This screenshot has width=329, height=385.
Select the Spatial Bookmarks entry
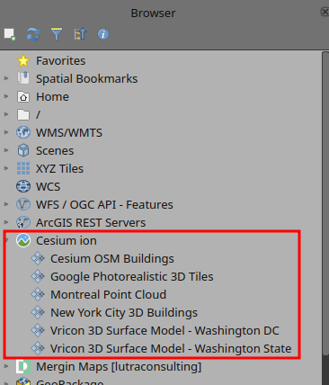pos(86,79)
